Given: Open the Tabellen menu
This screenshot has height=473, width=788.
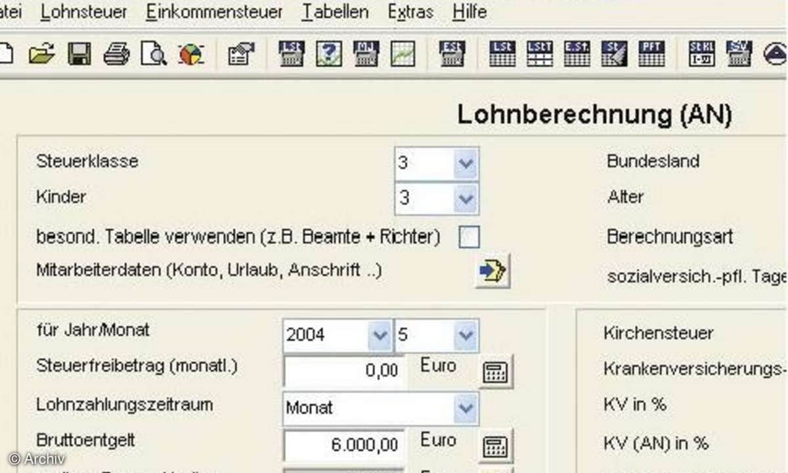Looking at the screenshot, I should click(336, 11).
